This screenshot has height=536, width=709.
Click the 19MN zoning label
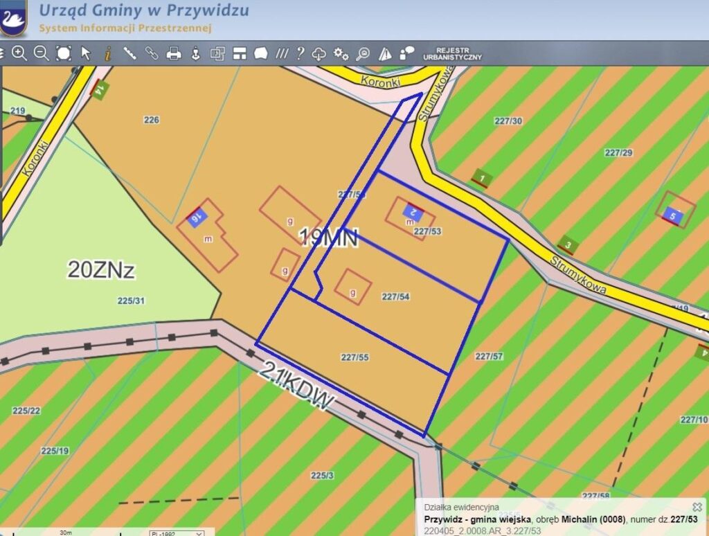(329, 238)
